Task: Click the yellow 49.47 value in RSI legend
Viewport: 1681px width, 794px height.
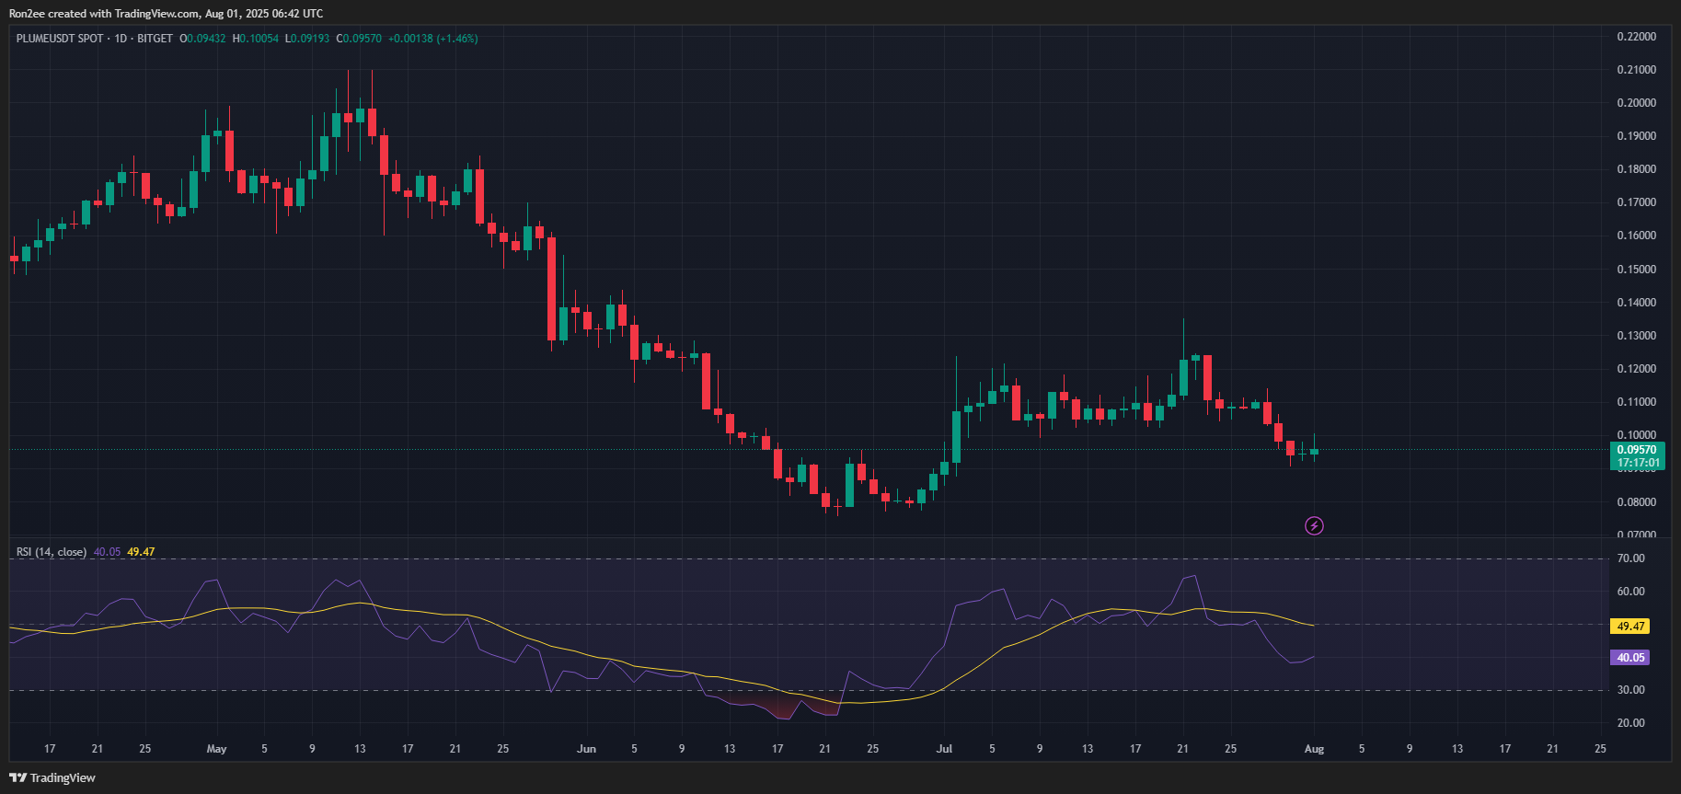Action: tap(141, 552)
